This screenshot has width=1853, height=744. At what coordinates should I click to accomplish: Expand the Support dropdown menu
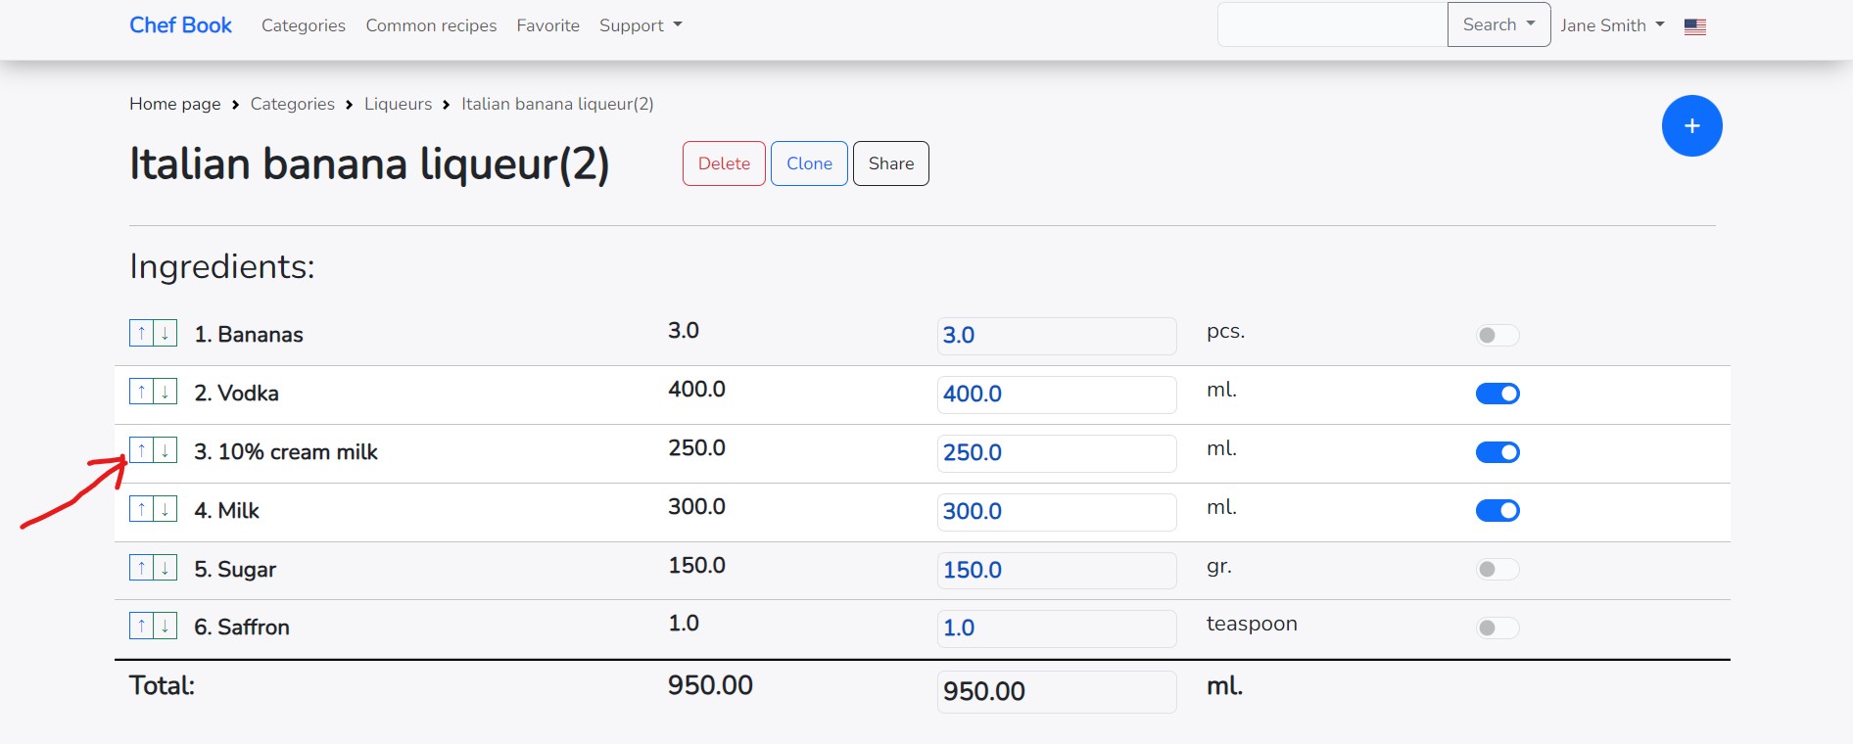[640, 25]
